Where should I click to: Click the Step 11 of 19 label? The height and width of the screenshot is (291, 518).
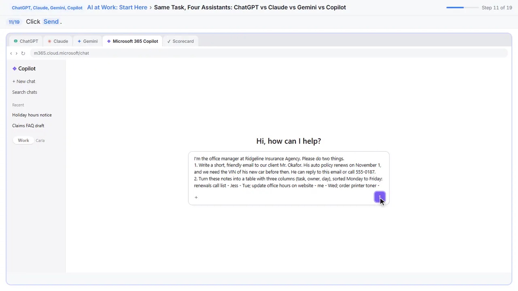(497, 8)
